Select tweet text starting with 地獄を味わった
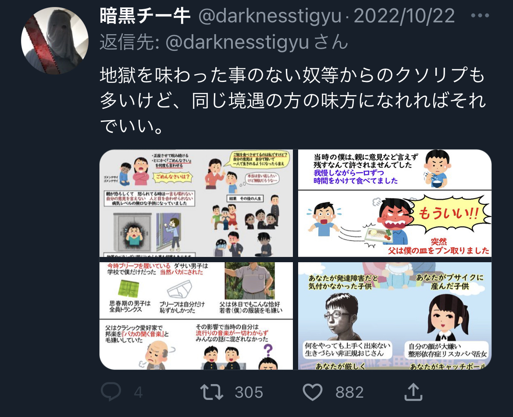The height and width of the screenshot is (417, 513). 293,100
